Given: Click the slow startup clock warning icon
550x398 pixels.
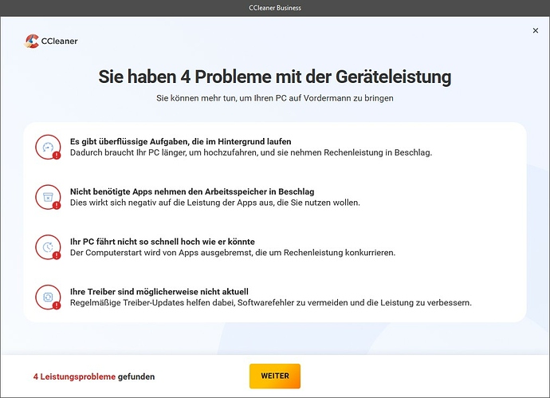Looking at the screenshot, I should pos(48,247).
